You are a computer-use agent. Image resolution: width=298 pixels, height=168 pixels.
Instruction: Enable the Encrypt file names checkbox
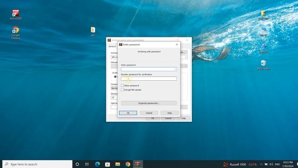pos(122,90)
